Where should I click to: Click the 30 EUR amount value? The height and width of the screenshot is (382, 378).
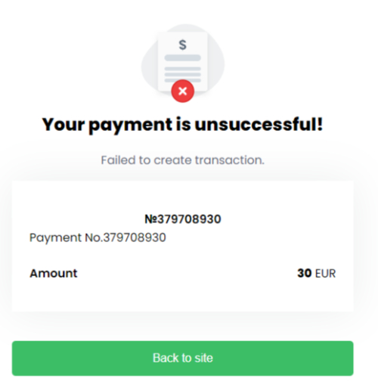point(317,273)
